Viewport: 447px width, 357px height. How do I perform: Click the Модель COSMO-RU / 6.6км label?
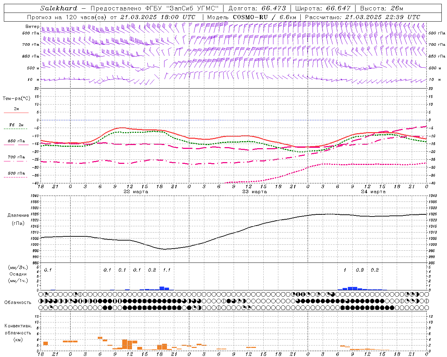pyautogui.click(x=252, y=17)
